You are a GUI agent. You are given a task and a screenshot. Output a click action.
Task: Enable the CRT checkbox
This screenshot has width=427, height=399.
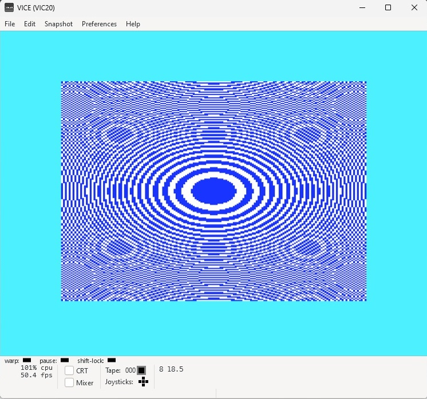(x=69, y=370)
